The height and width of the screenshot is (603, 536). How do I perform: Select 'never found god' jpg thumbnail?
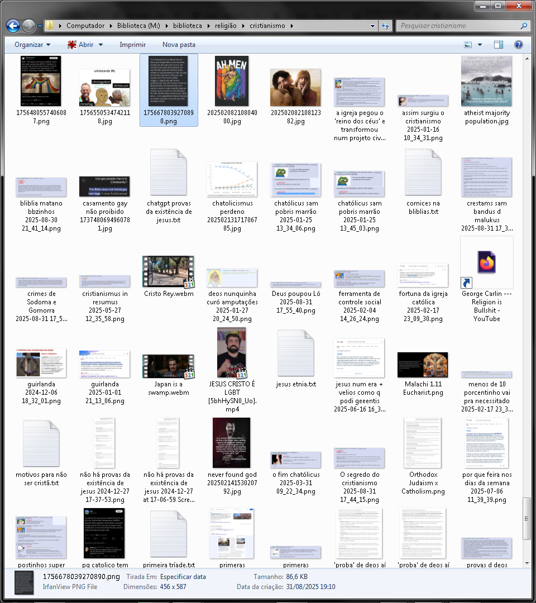(x=232, y=443)
